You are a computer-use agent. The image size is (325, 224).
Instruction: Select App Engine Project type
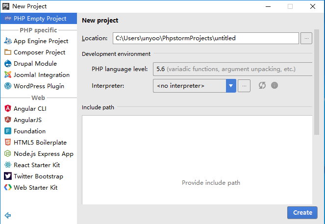(39, 41)
